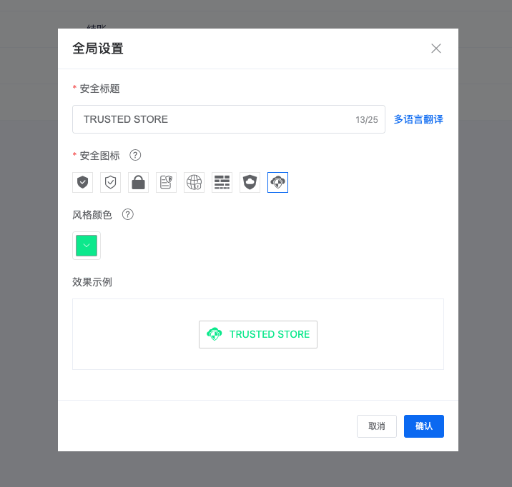This screenshot has width=512, height=487.
Task: Select the outlined shield checkmark icon
Action: (x=110, y=183)
